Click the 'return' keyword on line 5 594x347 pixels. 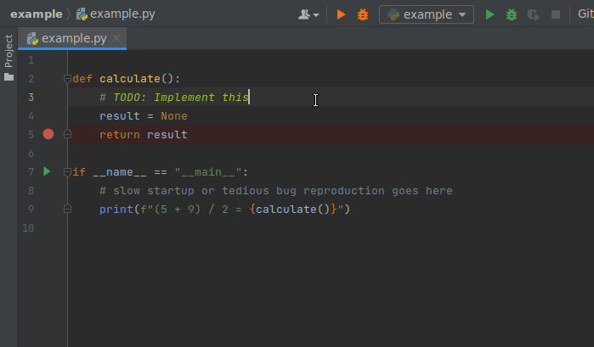pyautogui.click(x=120, y=134)
